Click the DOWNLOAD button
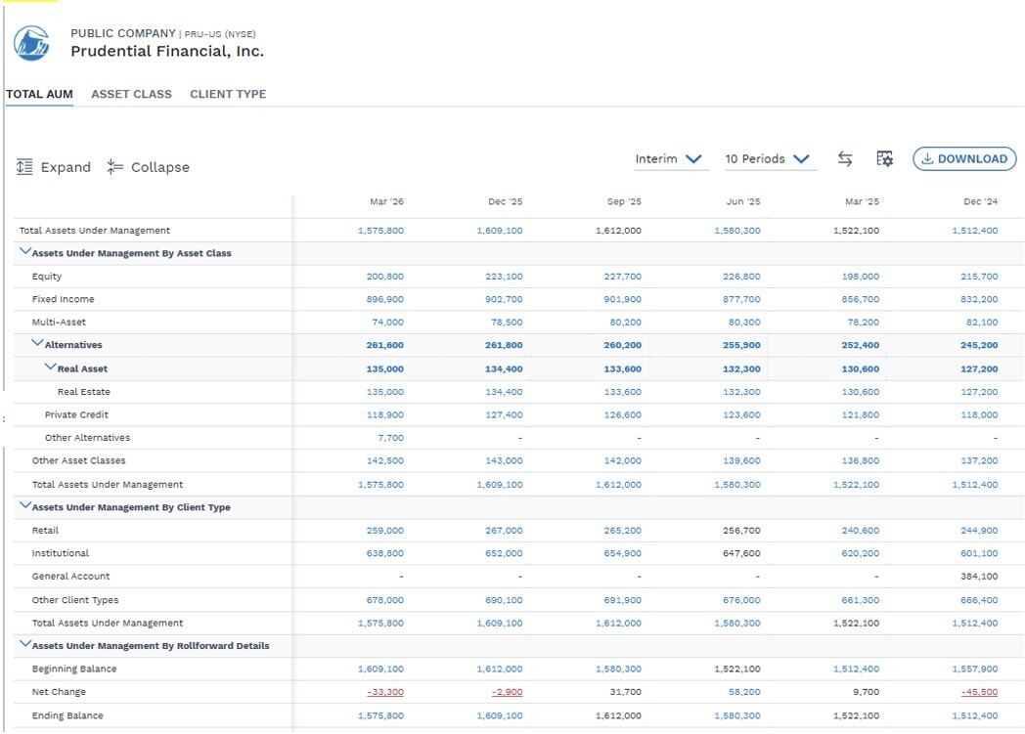Viewport: 1025px width, 734px height. pyautogui.click(x=964, y=158)
